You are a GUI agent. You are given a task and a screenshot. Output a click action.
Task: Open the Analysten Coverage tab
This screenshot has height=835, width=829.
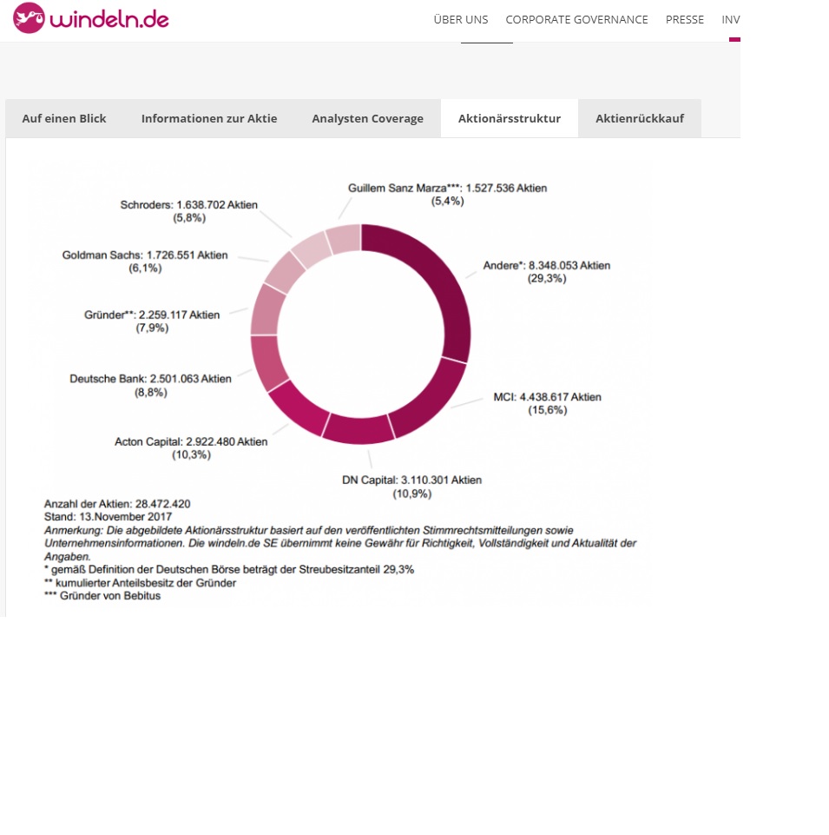tap(367, 117)
